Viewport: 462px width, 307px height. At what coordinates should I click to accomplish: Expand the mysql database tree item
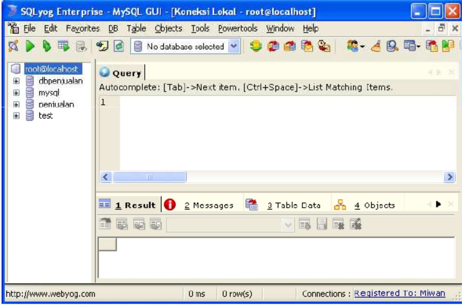16,93
